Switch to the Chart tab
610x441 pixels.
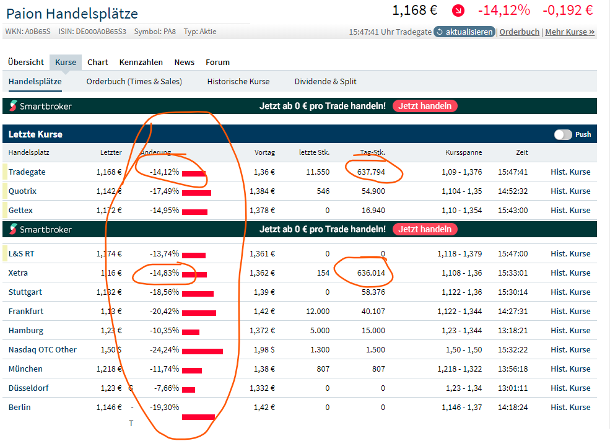point(98,63)
